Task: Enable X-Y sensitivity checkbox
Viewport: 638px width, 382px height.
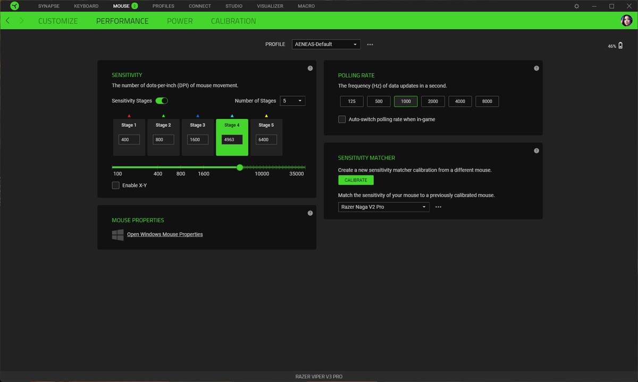Action: (115, 185)
